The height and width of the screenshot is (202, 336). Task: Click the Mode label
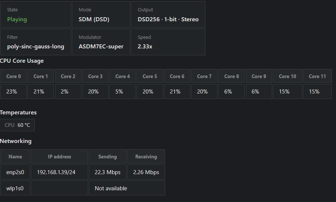pos(85,10)
